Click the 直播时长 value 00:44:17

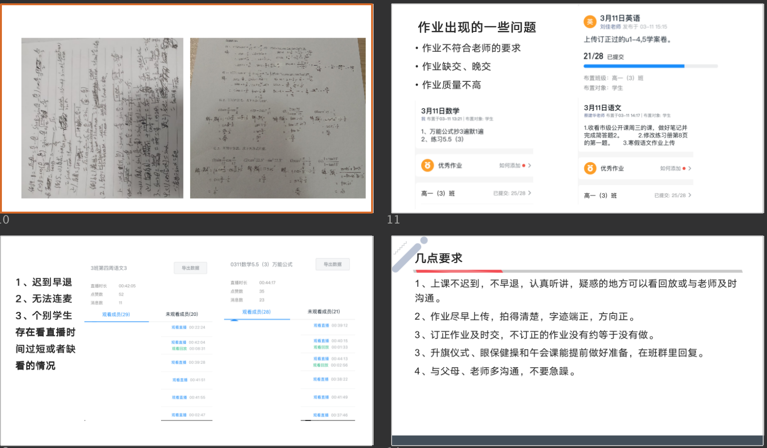point(267,282)
